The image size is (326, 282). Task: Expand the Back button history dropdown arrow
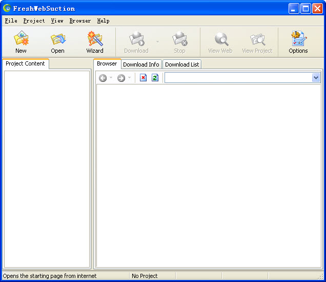click(111, 78)
